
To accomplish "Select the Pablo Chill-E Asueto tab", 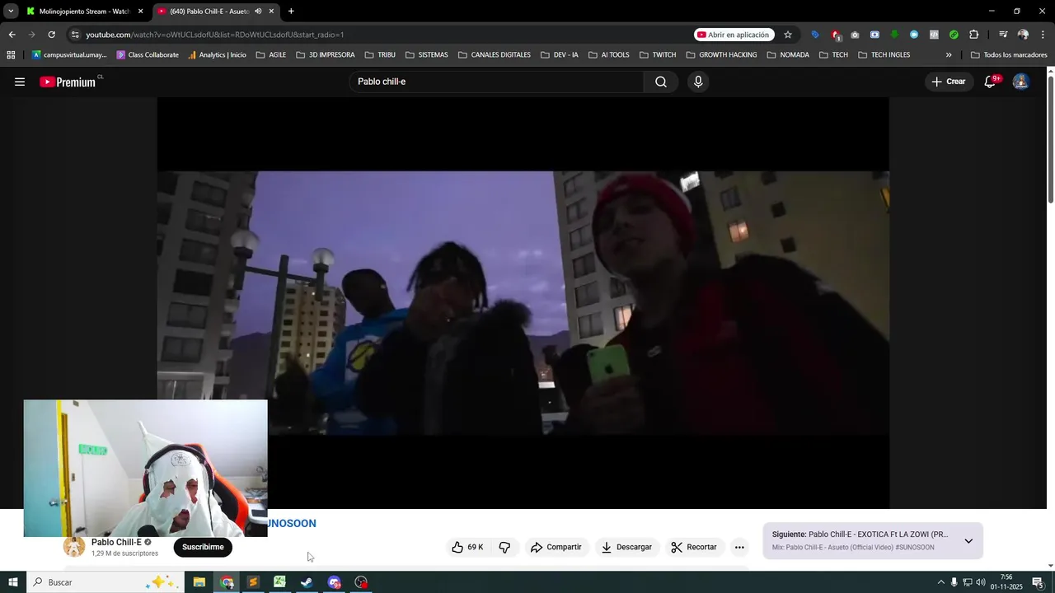I will pos(215,12).
